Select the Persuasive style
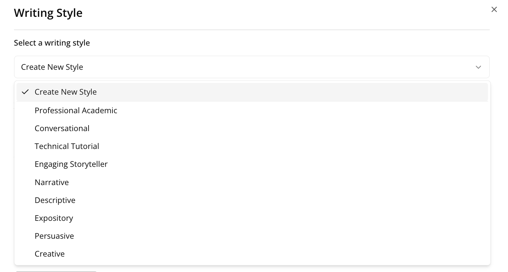This screenshot has width=508, height=272. coord(54,236)
